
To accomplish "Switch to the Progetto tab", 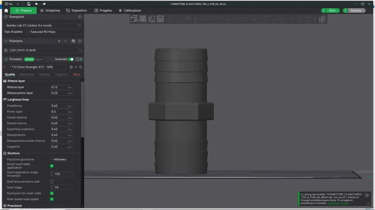I will tap(103, 10).
